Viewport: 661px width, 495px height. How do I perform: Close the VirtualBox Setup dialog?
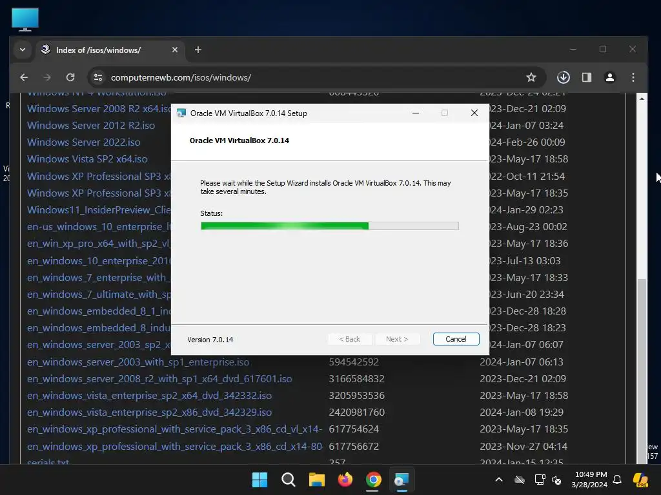(474, 113)
